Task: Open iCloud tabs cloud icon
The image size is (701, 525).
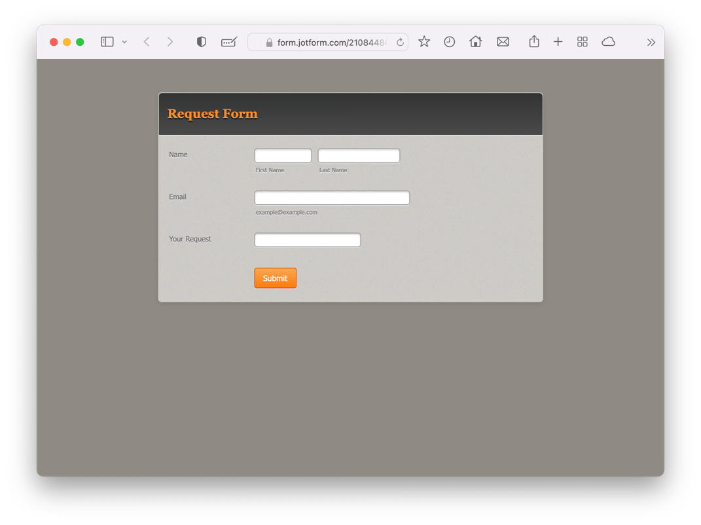Action: pyautogui.click(x=609, y=42)
